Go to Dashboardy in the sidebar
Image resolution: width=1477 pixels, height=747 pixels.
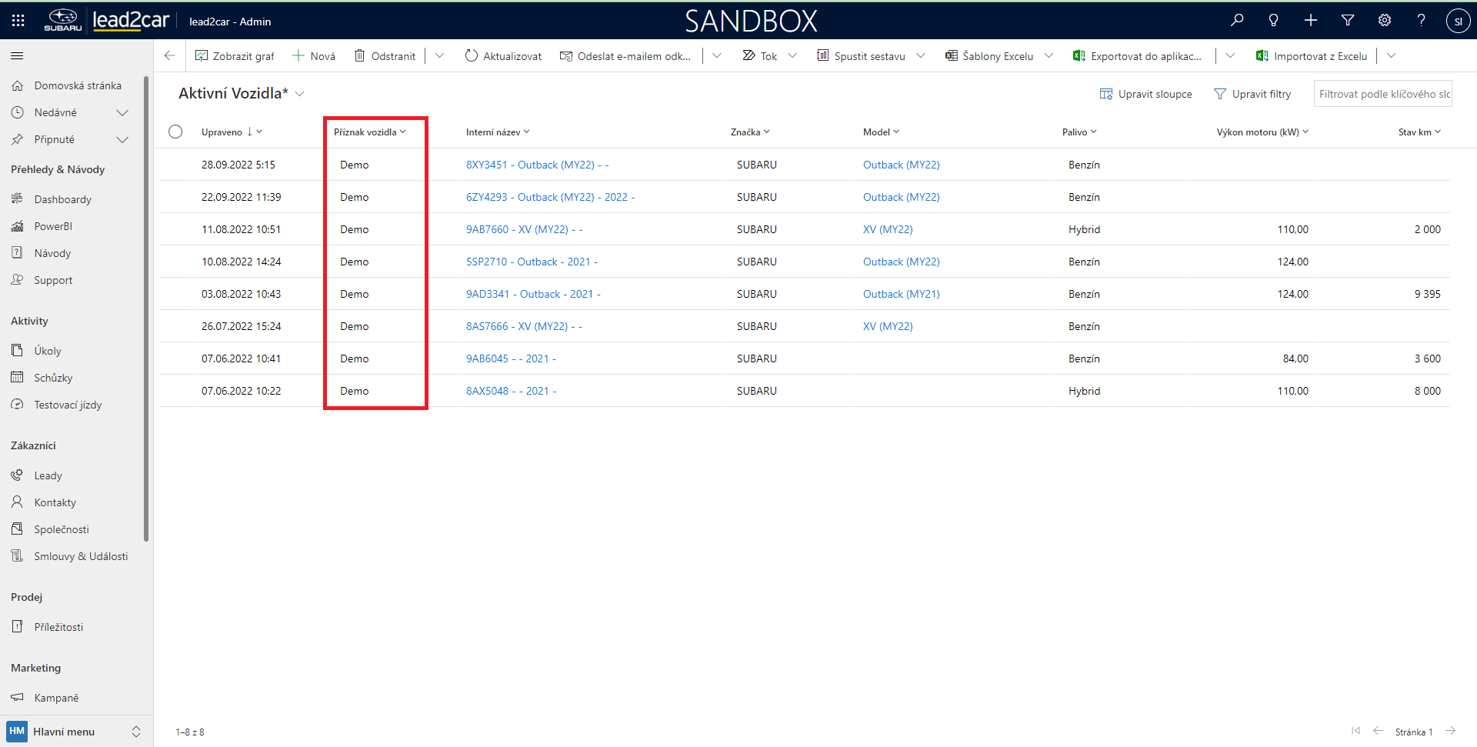[x=62, y=199]
